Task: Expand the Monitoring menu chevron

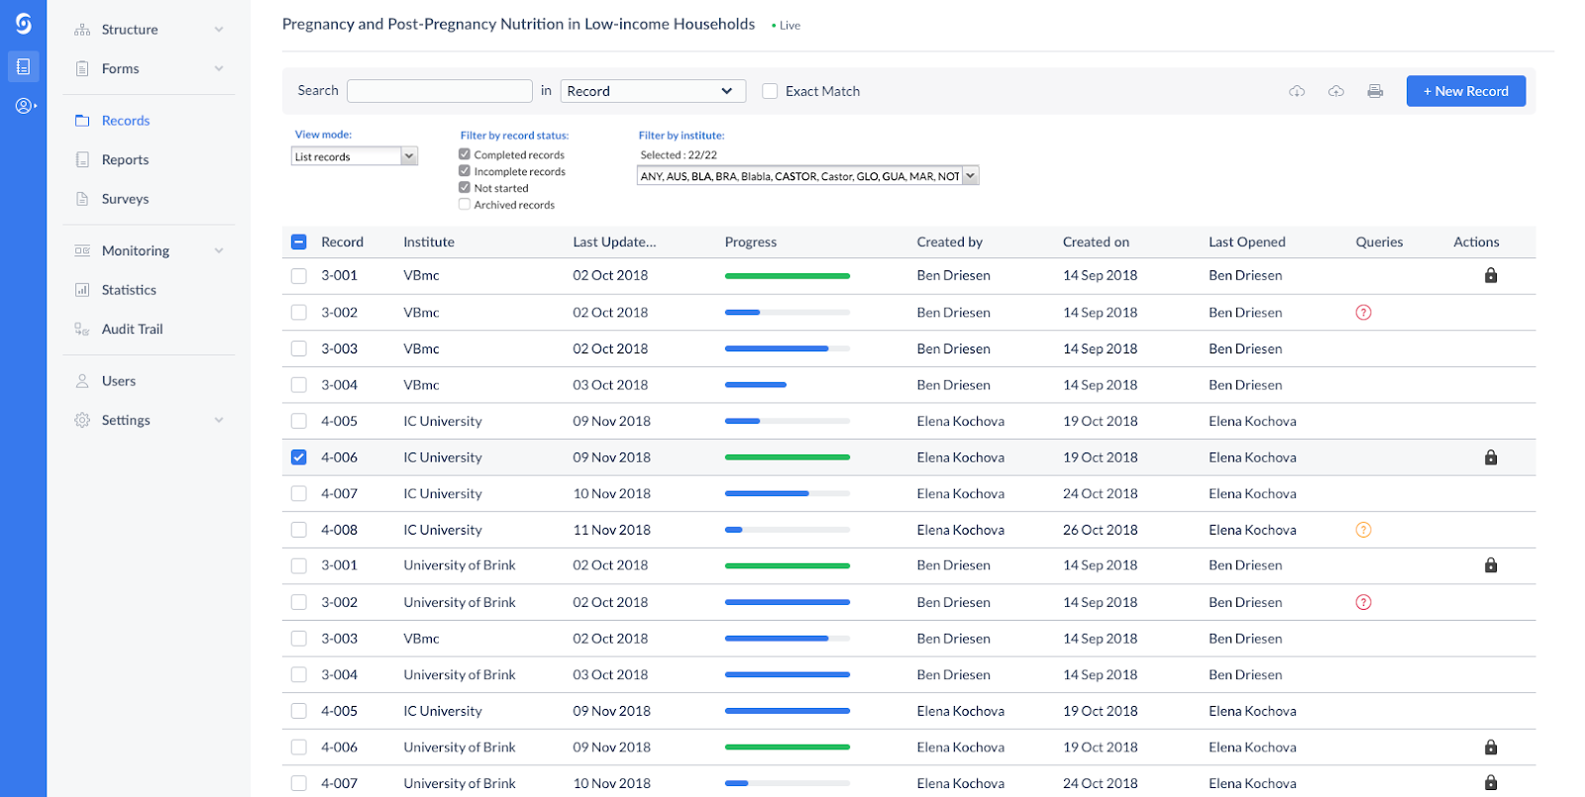Action: point(219,250)
